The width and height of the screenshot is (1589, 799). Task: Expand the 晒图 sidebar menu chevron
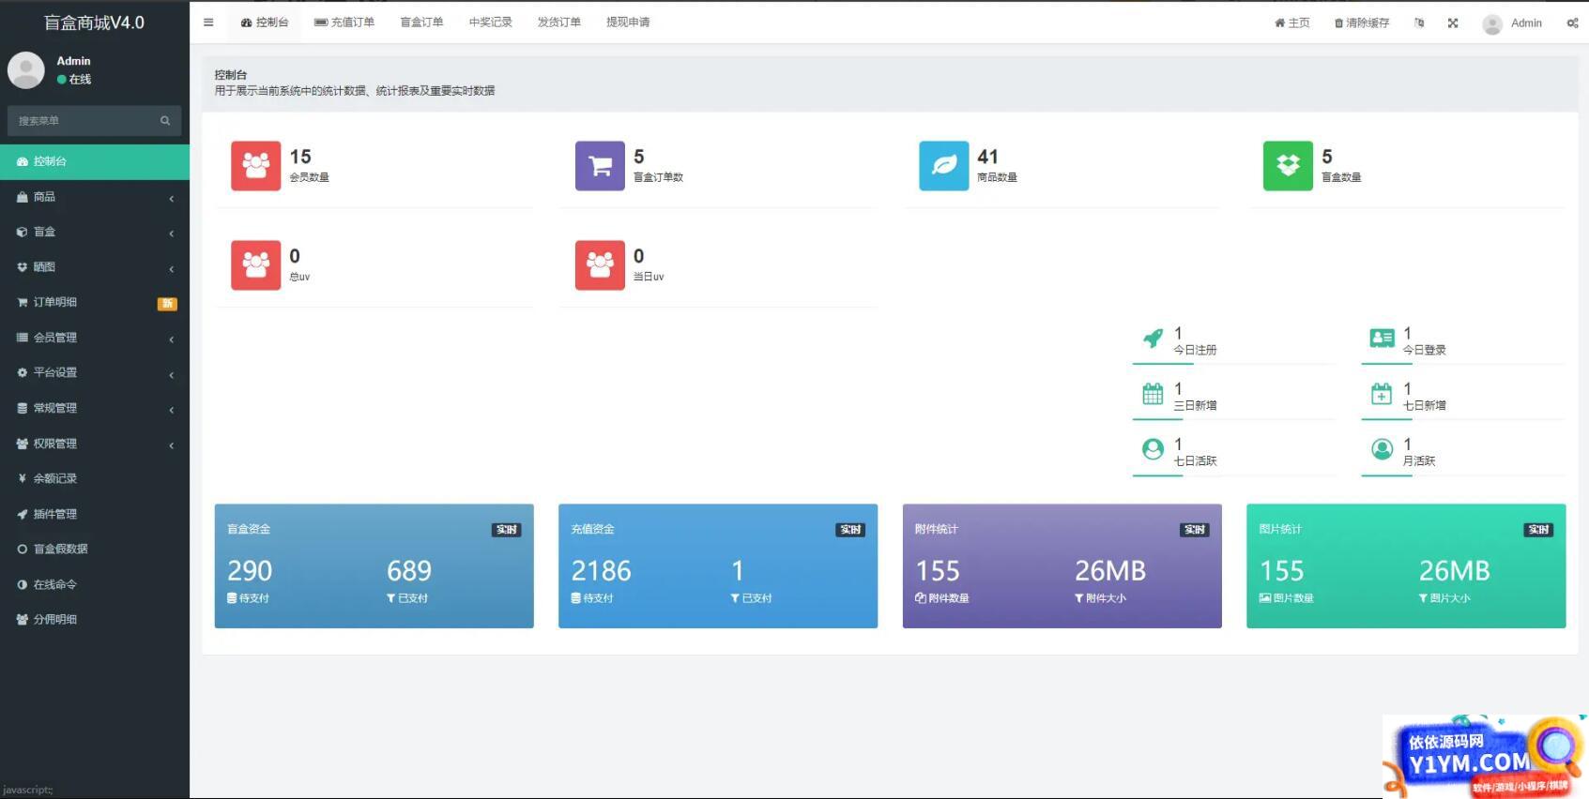[172, 268]
